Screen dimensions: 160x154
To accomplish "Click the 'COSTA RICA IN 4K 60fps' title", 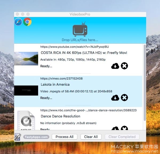I will [x=84, y=53].
